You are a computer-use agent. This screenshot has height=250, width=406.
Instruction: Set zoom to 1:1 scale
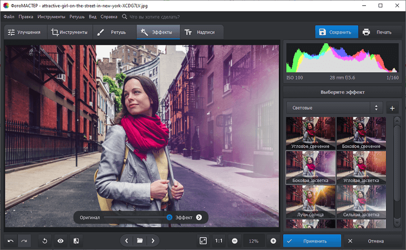coord(219,241)
